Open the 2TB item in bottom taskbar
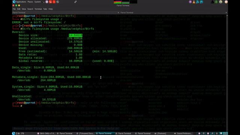The image size is (240, 135). coord(21,133)
